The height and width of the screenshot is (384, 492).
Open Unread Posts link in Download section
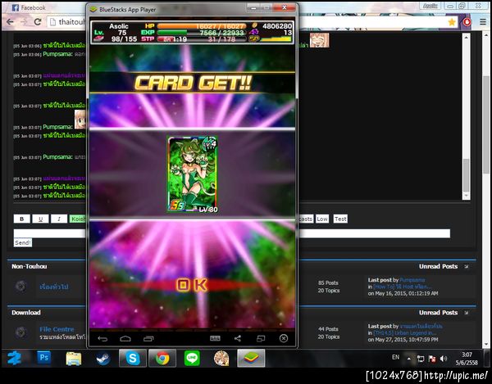(x=439, y=312)
